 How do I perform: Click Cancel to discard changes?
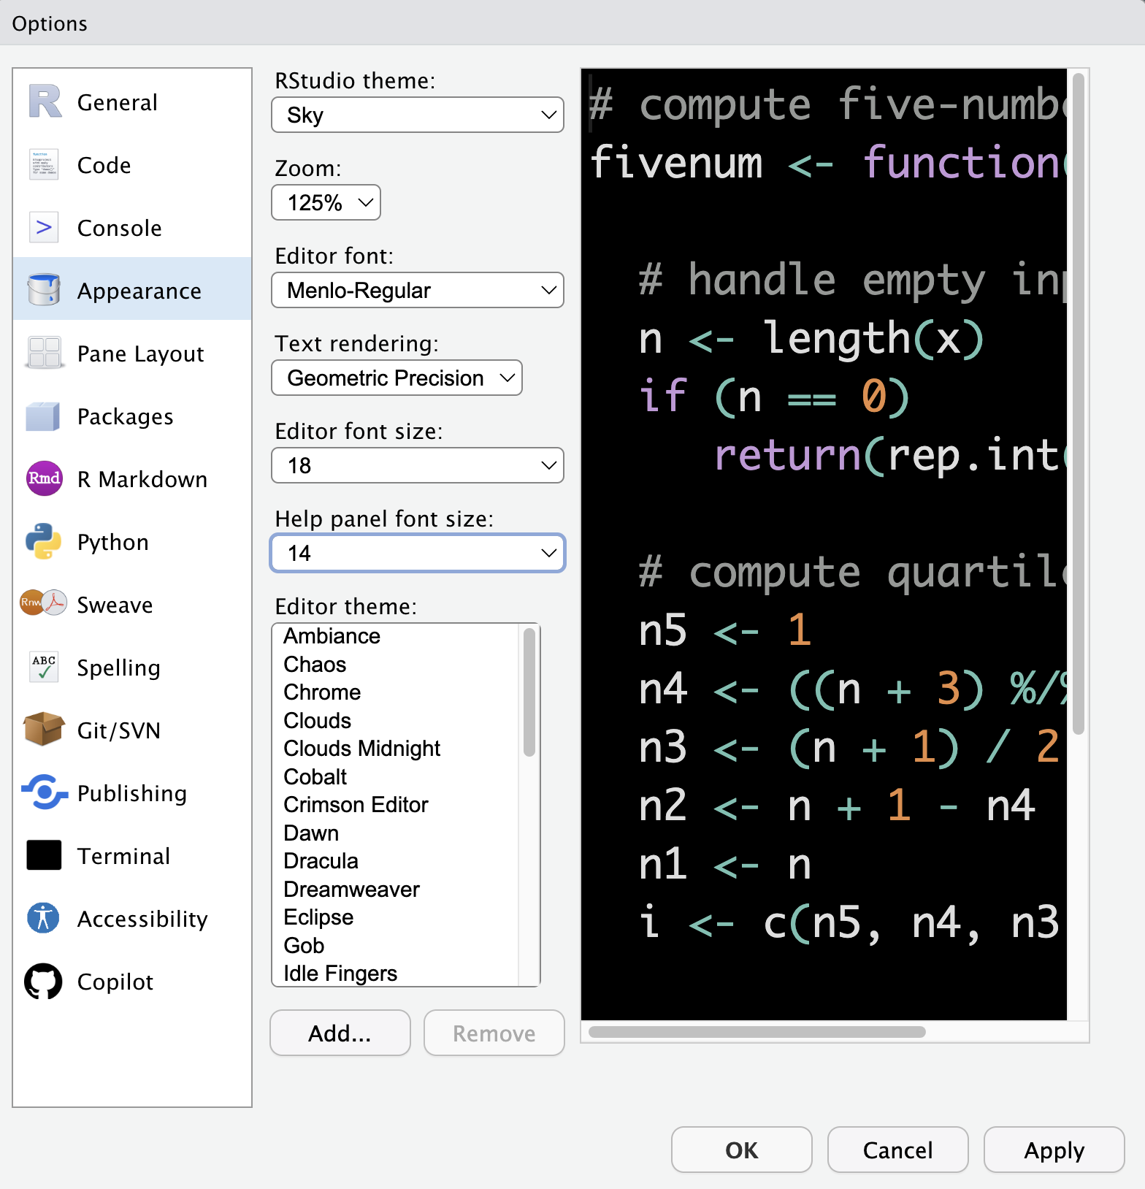(x=898, y=1150)
